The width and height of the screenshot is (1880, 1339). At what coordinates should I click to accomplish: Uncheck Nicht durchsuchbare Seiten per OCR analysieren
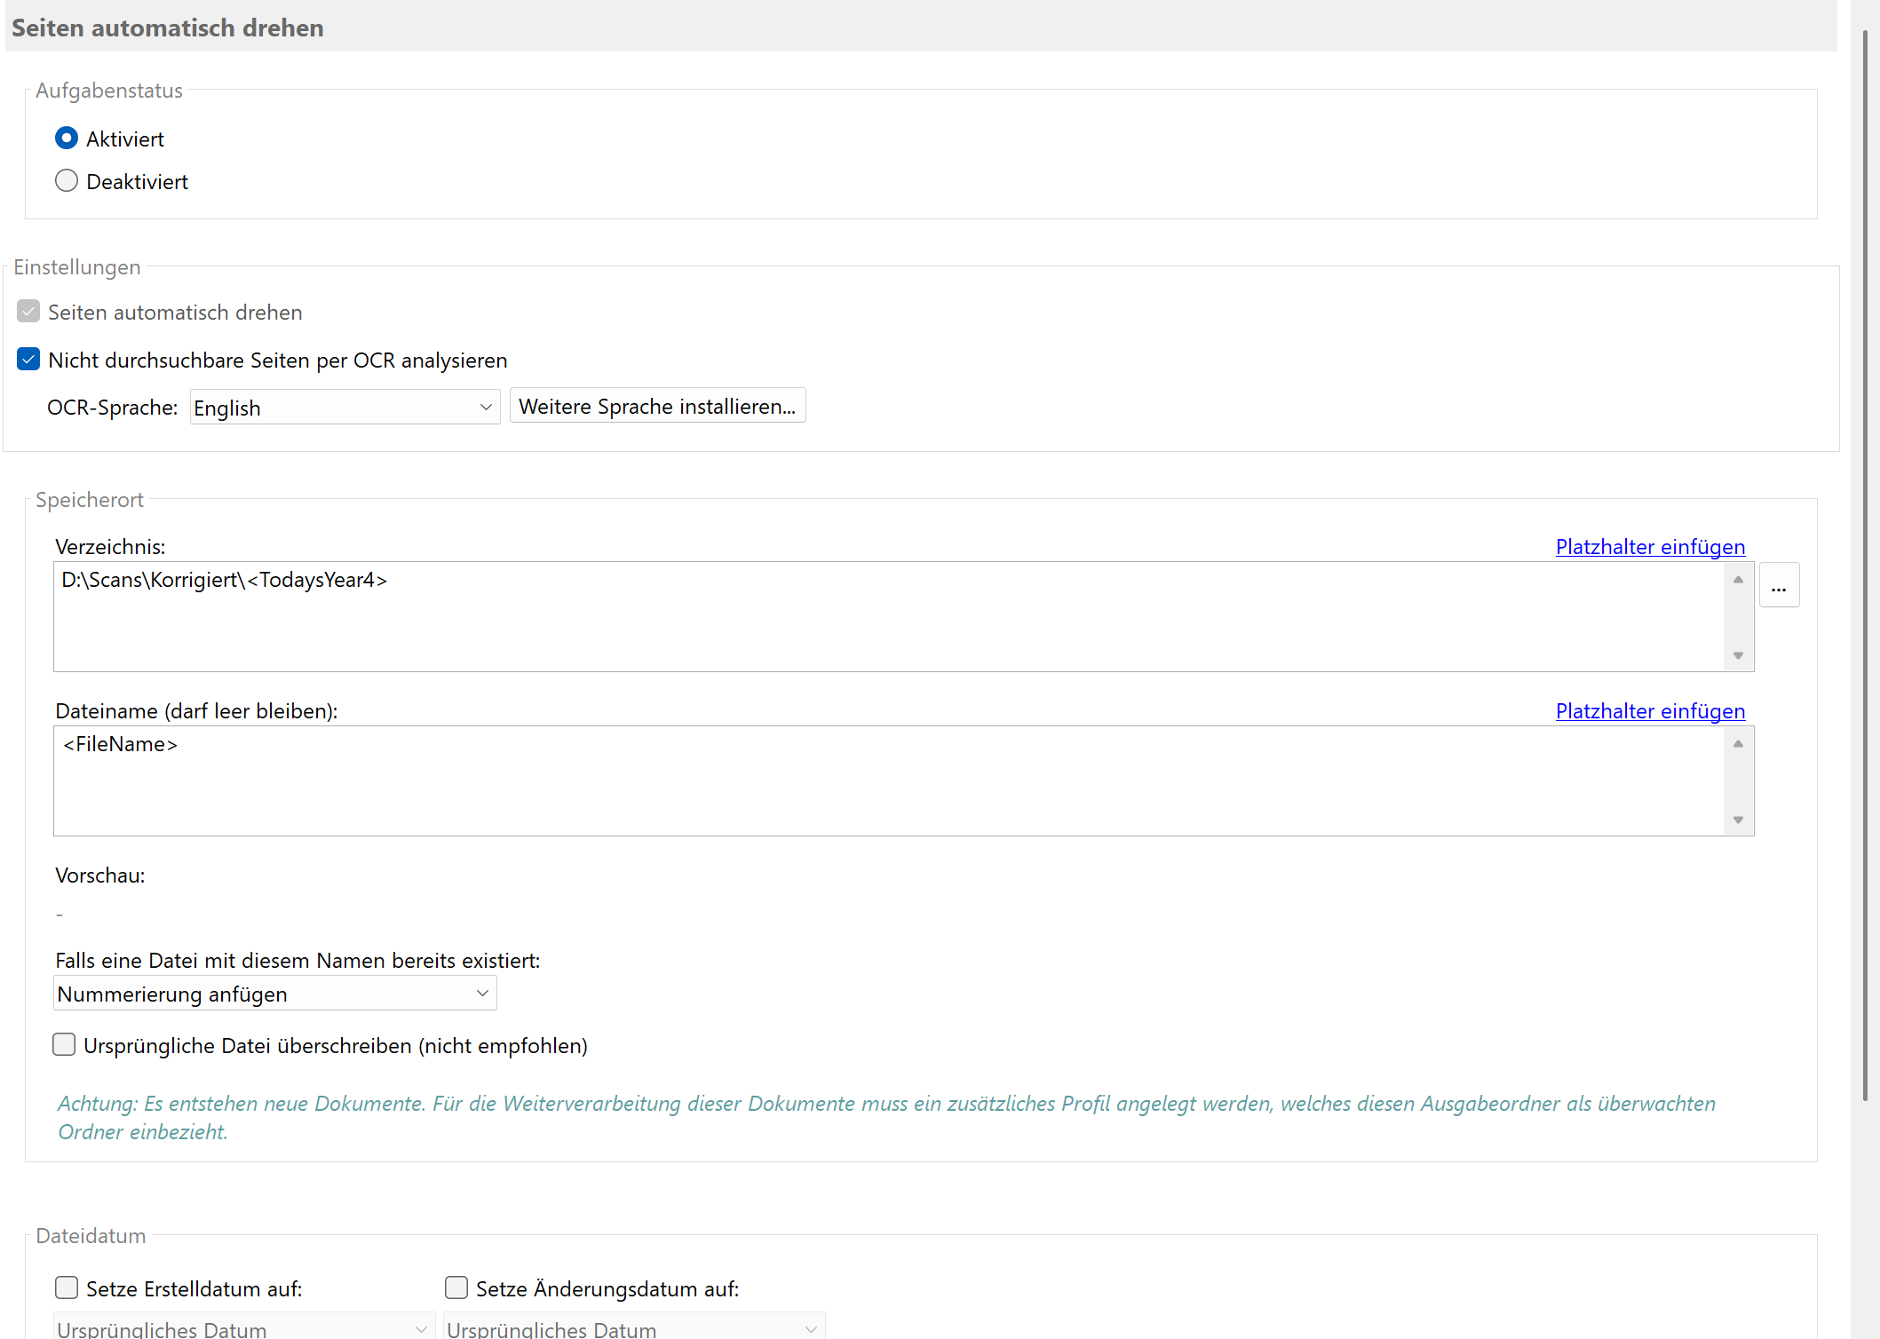click(x=28, y=360)
